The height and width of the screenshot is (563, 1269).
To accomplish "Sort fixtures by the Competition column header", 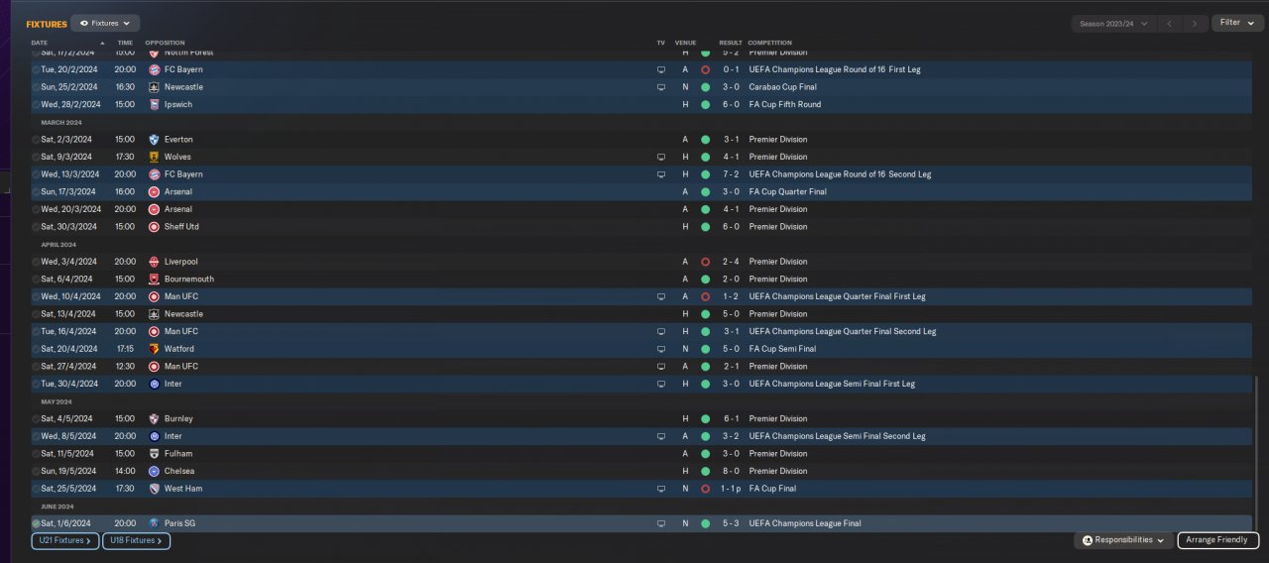I will click(770, 43).
